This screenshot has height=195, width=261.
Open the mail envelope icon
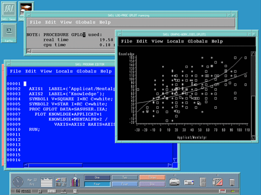click(189, 182)
